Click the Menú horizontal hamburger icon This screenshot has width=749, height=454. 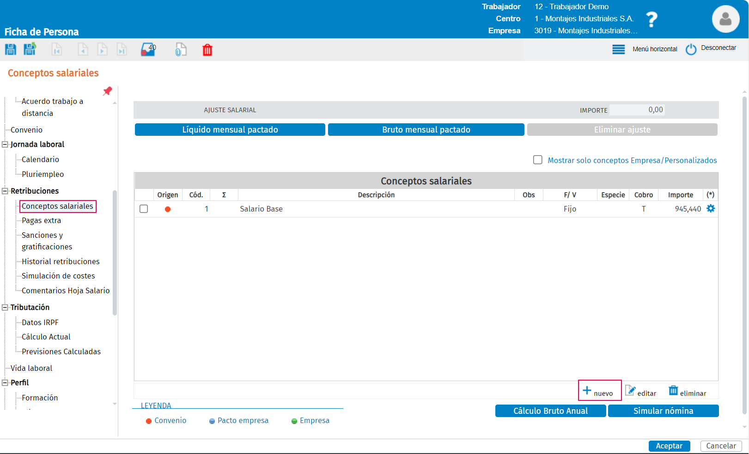(x=619, y=49)
